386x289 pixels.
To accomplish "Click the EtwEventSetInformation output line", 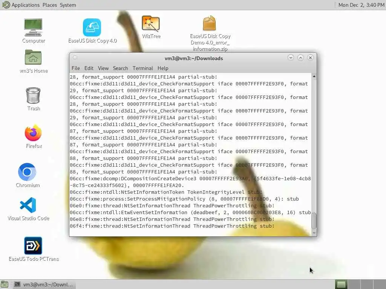I will (190, 212).
